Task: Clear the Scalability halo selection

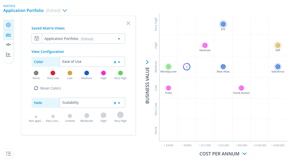Action: [115, 103]
